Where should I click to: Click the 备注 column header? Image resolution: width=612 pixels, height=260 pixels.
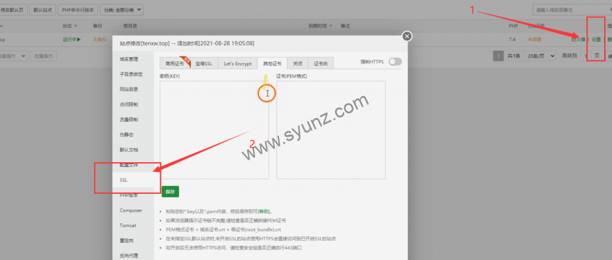click(345, 26)
